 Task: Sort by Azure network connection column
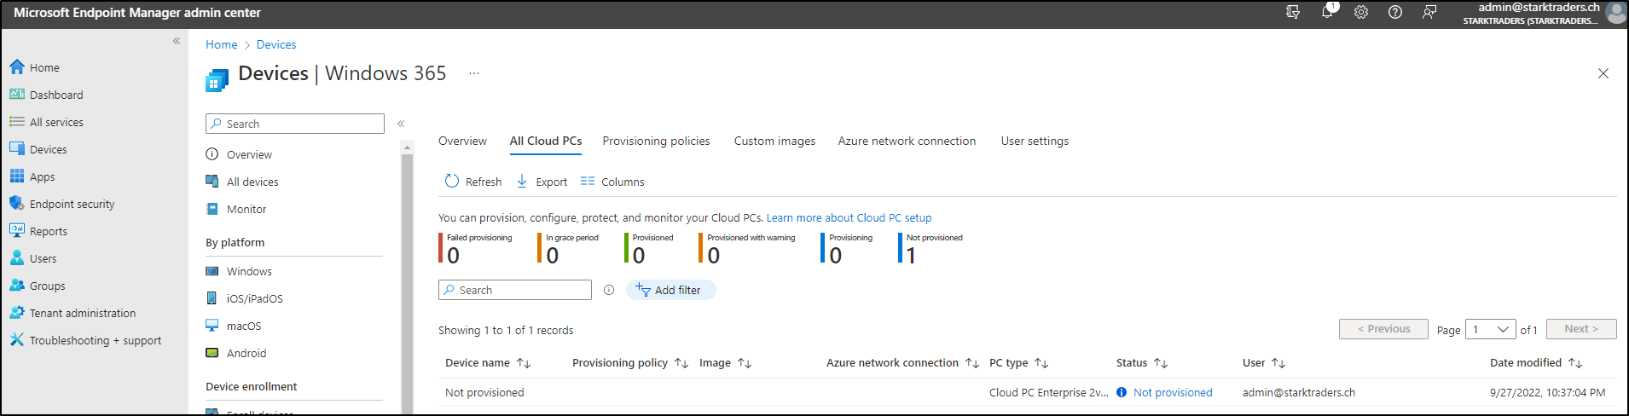tap(902, 363)
